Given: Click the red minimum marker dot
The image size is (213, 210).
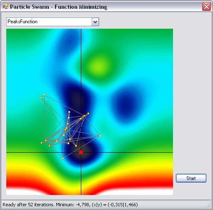Looking at the screenshot, I should (x=81, y=153).
